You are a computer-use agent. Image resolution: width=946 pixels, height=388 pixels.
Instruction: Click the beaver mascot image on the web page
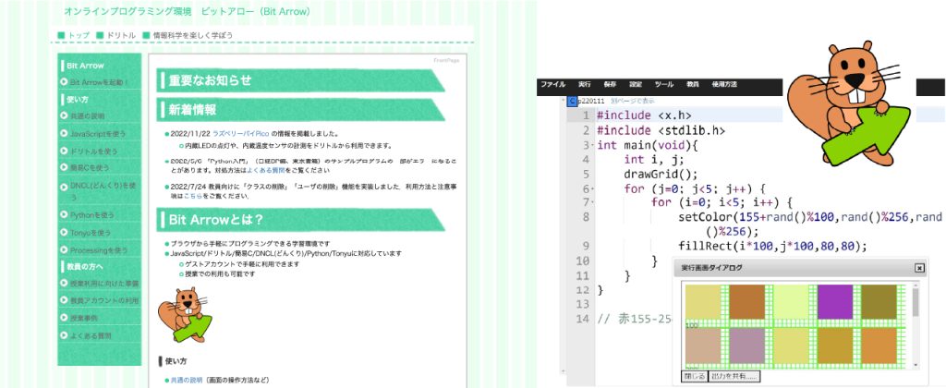185,315
